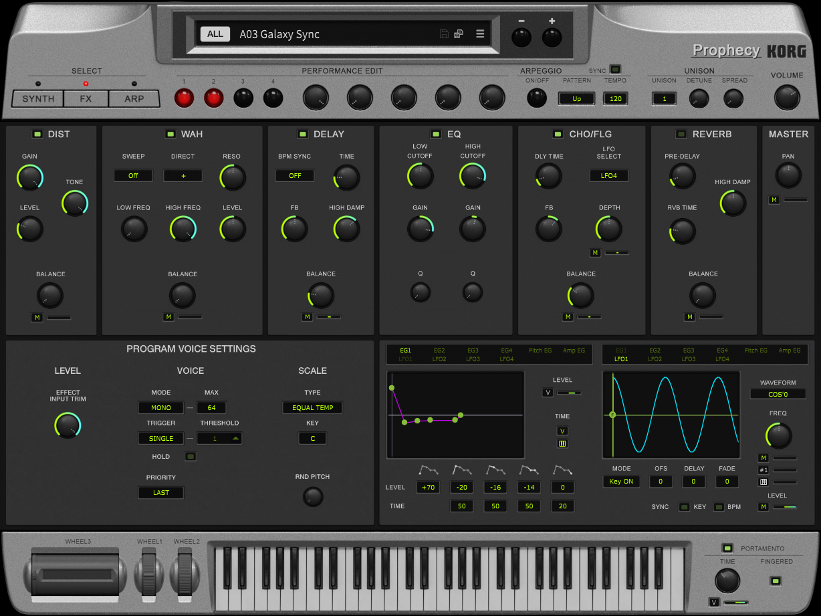Screen dimensions: 821x616
Task: Click Performance Edit button 3
Action: (243, 98)
